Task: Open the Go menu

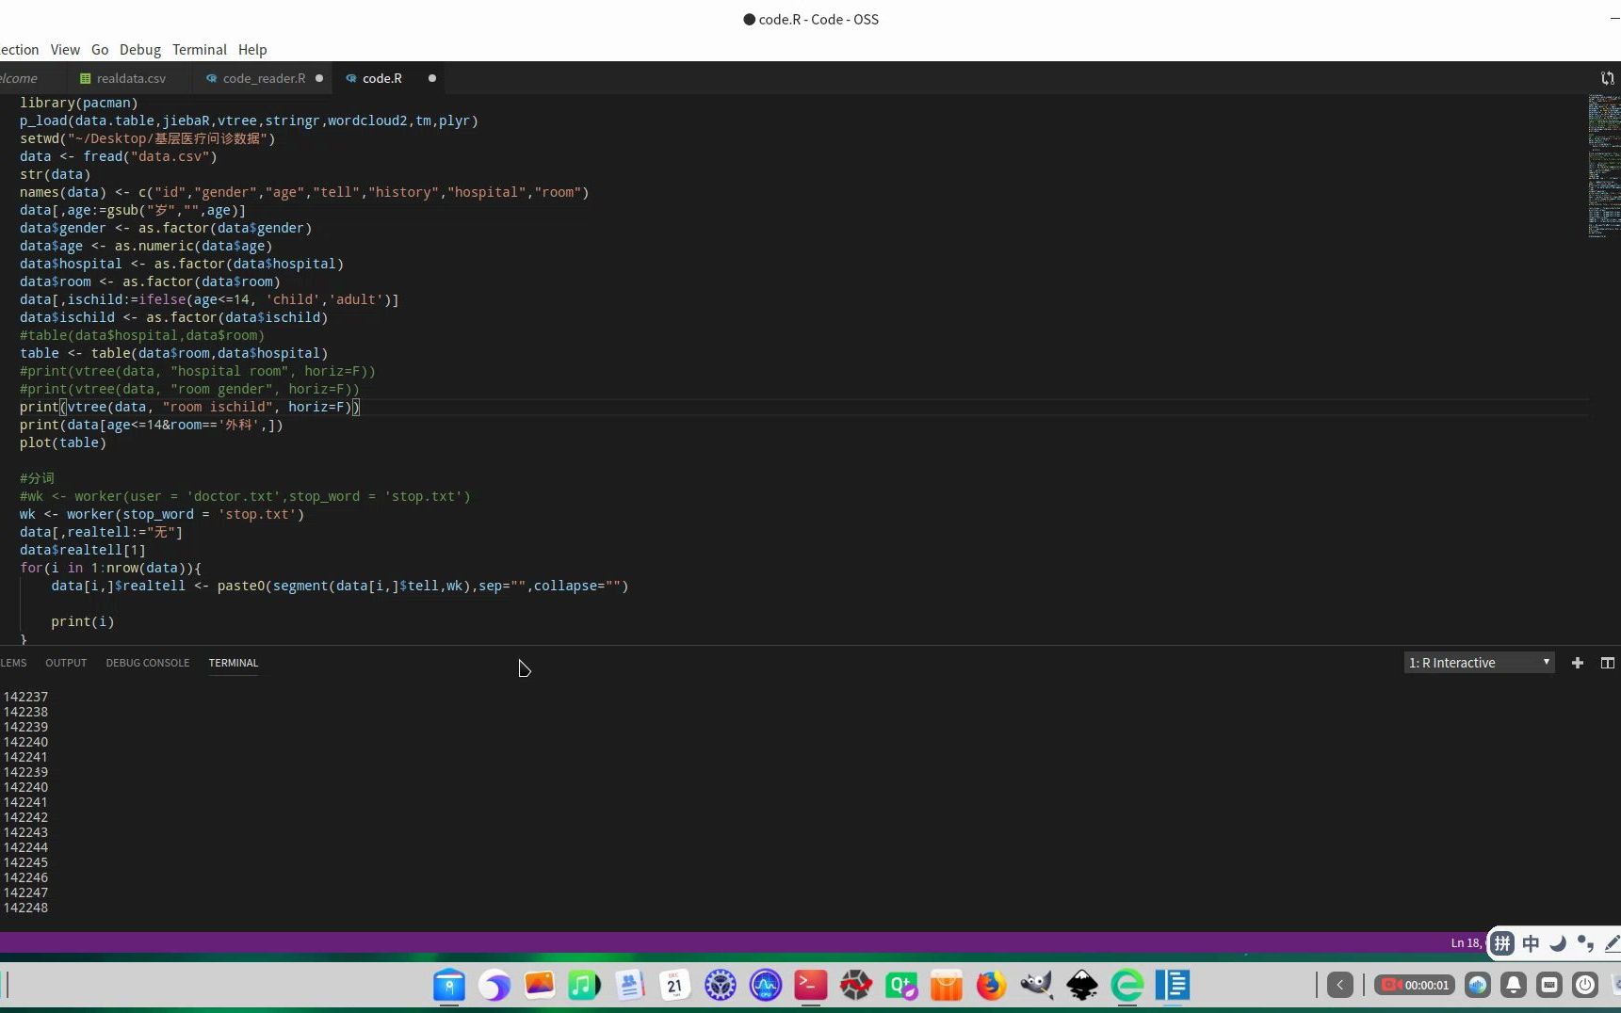Action: 100,50
